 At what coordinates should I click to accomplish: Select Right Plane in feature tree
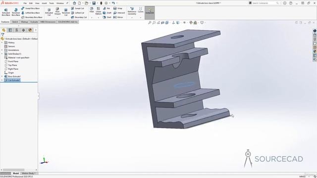11,69
